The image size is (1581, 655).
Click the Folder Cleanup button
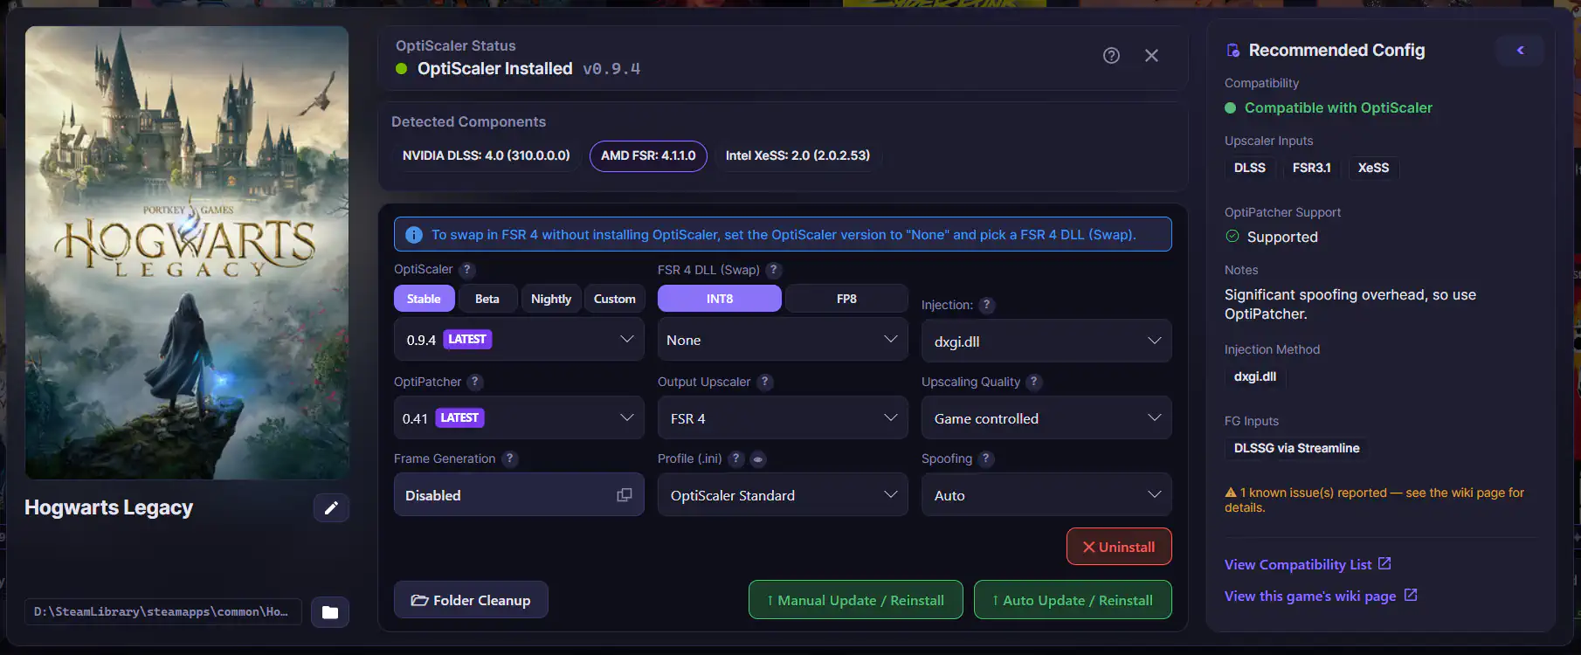(x=471, y=600)
